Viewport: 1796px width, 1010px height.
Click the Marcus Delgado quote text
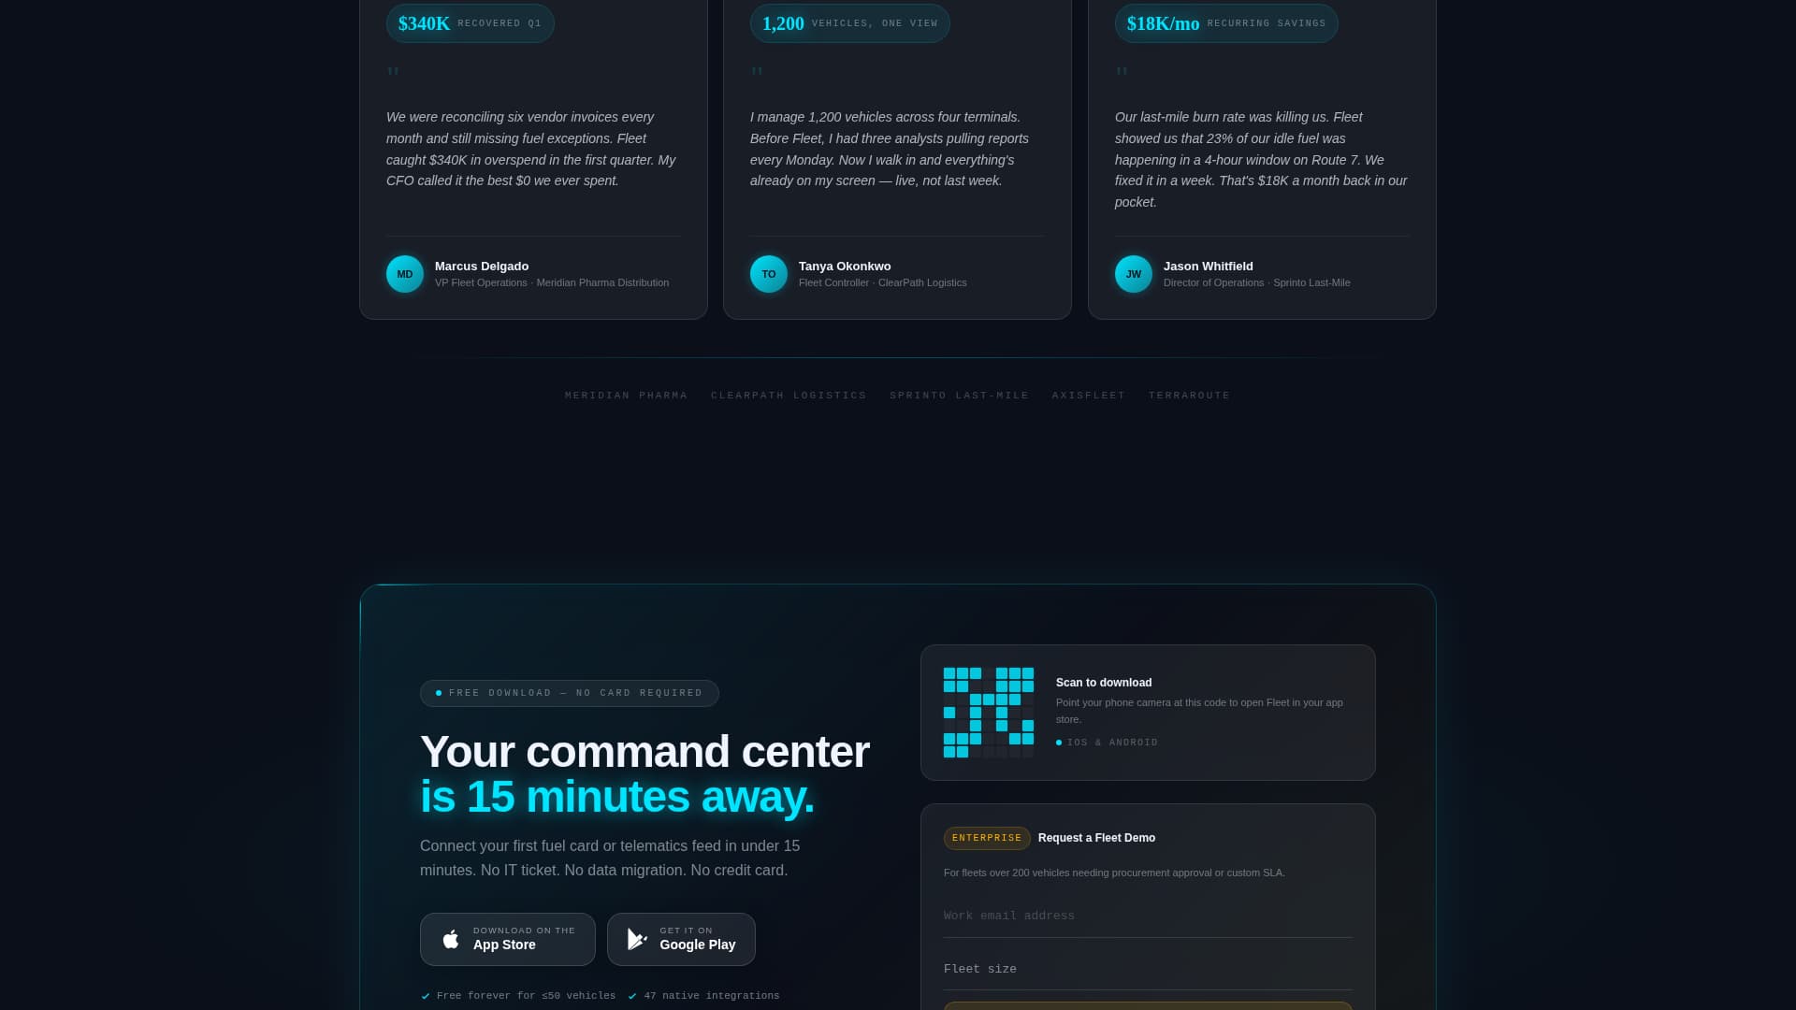(x=531, y=149)
